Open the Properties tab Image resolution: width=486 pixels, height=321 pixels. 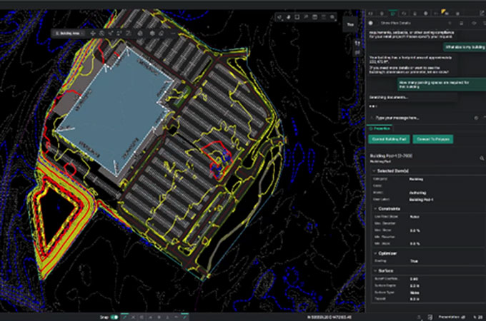coord(380,128)
